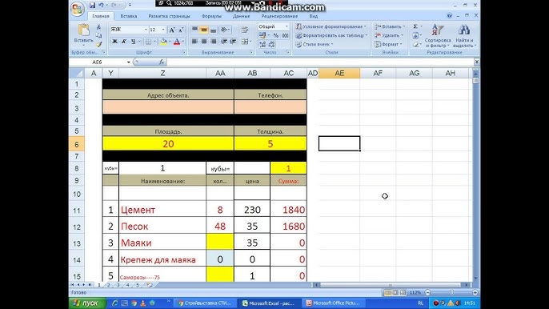Switch to Вставка ribbon tab

coord(129,16)
